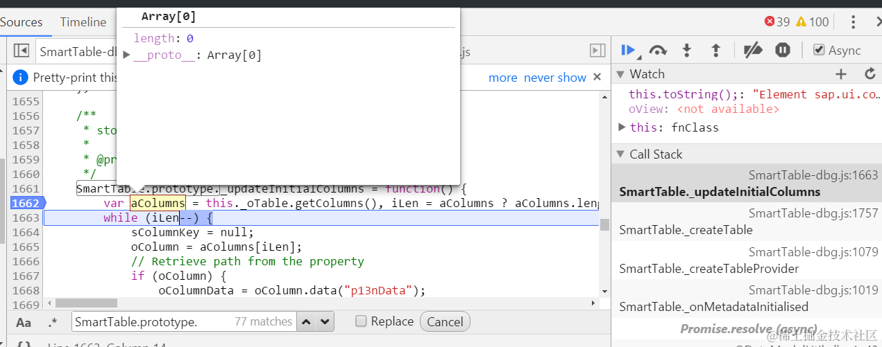Screen dimensions: 882x347
Task: Click the this.toString() watch expression
Action: click(754, 94)
